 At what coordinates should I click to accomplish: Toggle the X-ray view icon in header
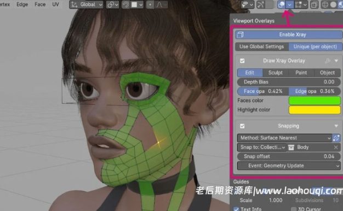click(314, 4)
